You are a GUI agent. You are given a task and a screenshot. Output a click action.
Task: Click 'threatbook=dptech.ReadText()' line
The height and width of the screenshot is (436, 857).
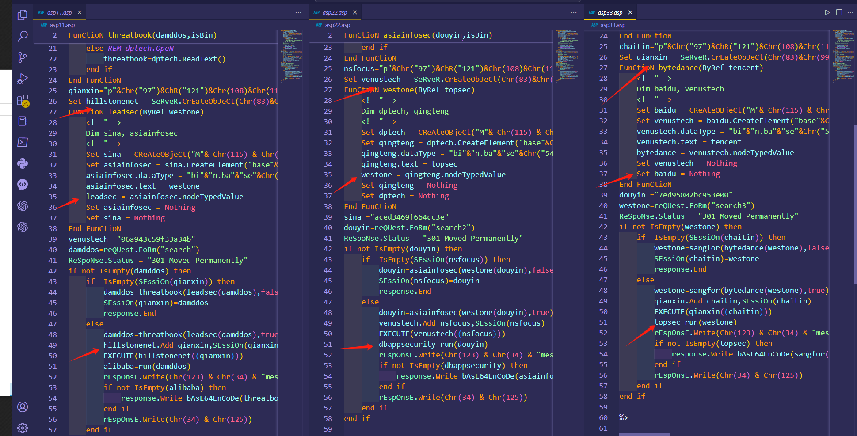click(164, 59)
